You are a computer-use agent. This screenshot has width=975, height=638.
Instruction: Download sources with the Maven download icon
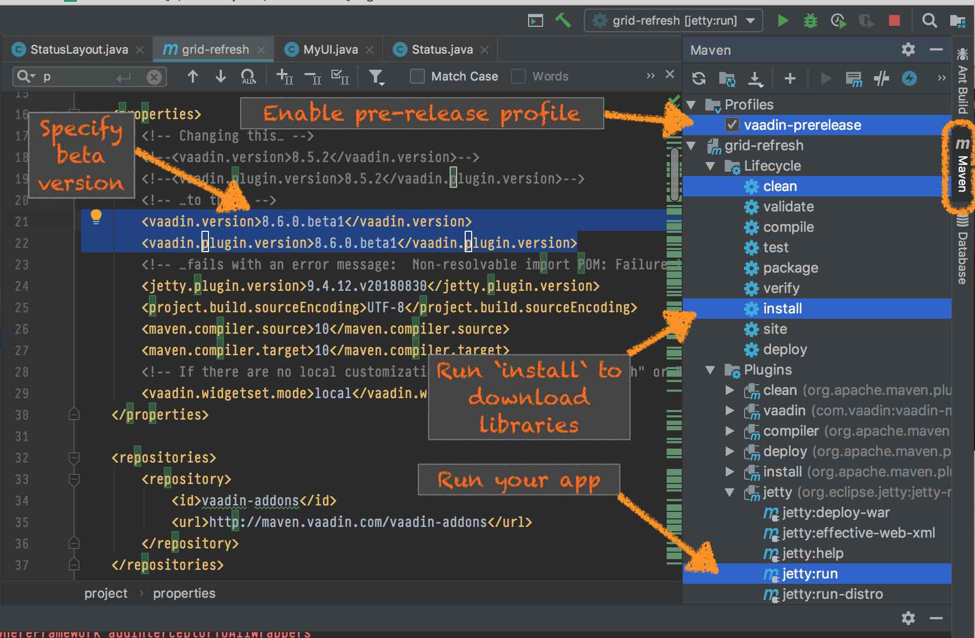[755, 79]
